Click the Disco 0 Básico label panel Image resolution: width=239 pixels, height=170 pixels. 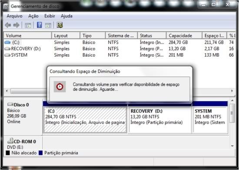click(23, 117)
